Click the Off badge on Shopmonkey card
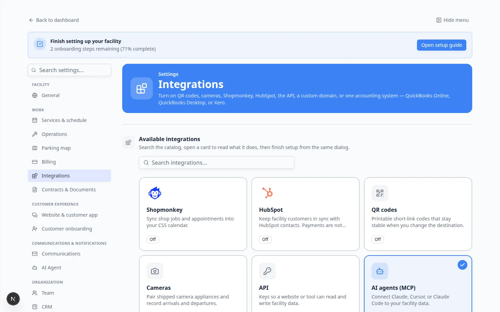 153,239
